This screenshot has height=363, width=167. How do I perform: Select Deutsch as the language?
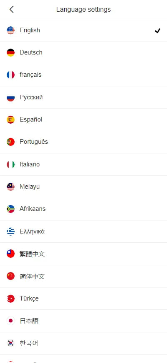pos(83,52)
